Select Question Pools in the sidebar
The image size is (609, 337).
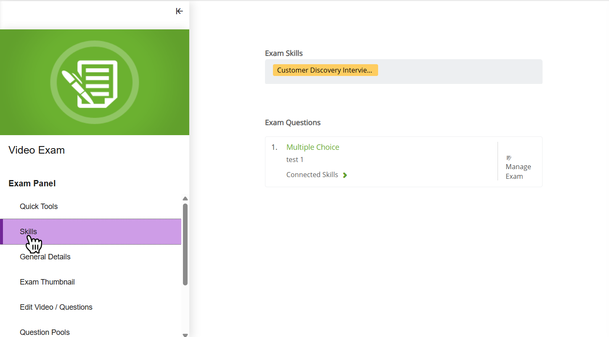pos(45,332)
